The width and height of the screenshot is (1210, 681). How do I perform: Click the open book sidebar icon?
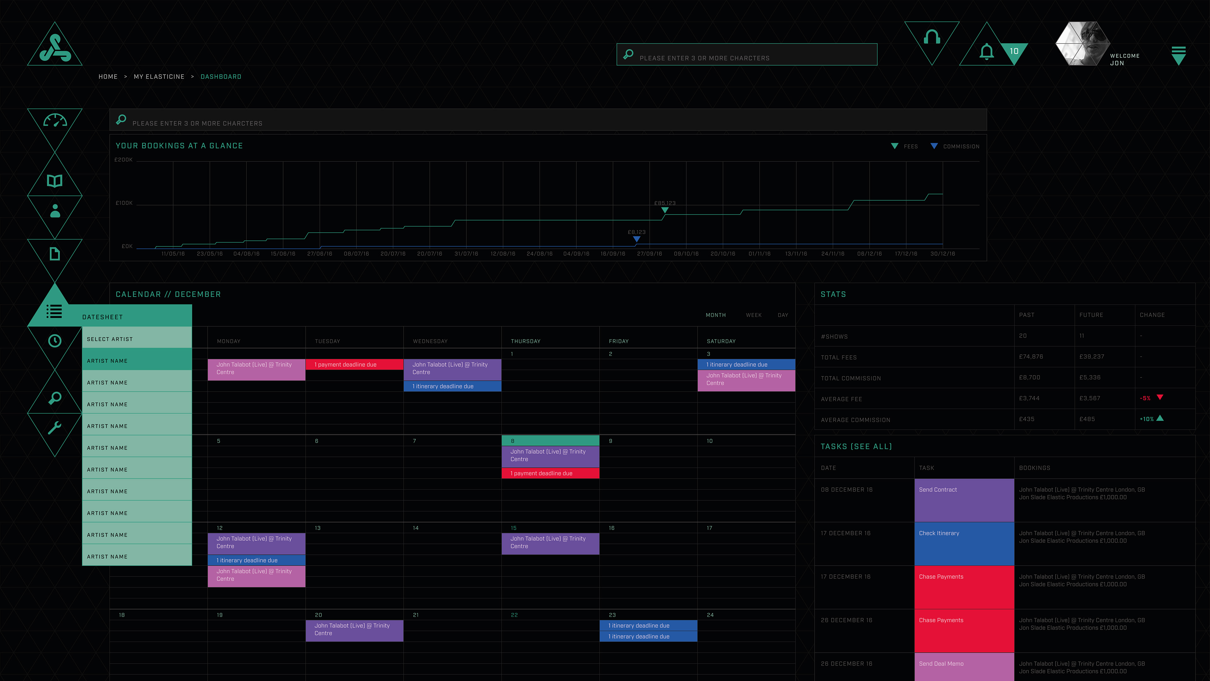[55, 181]
